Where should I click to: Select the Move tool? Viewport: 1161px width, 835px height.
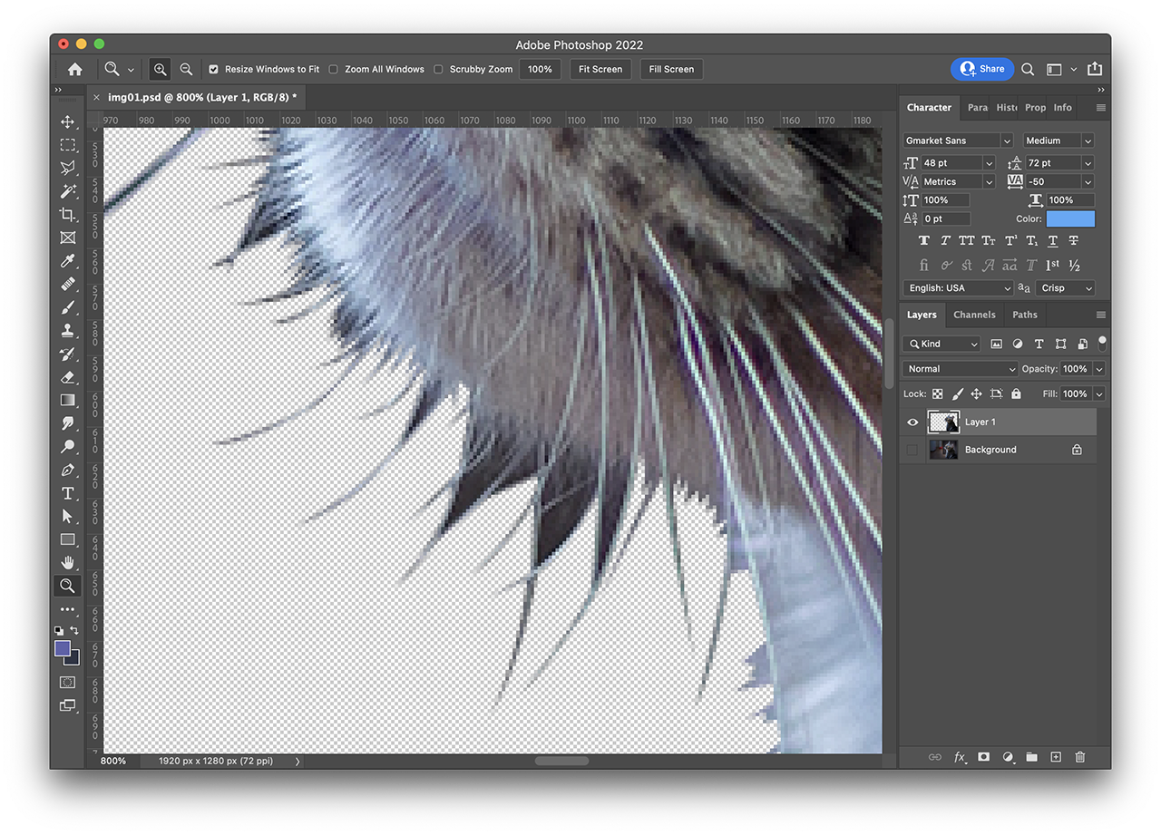[x=67, y=121]
